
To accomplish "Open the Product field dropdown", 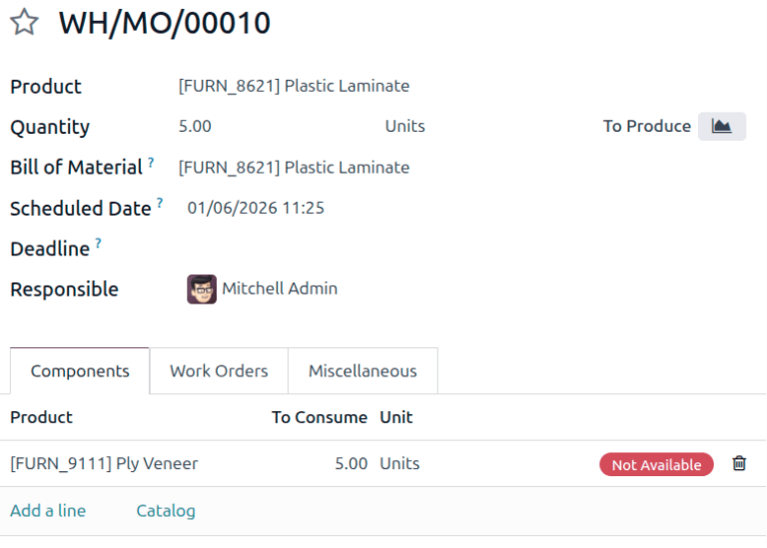I will click(294, 86).
